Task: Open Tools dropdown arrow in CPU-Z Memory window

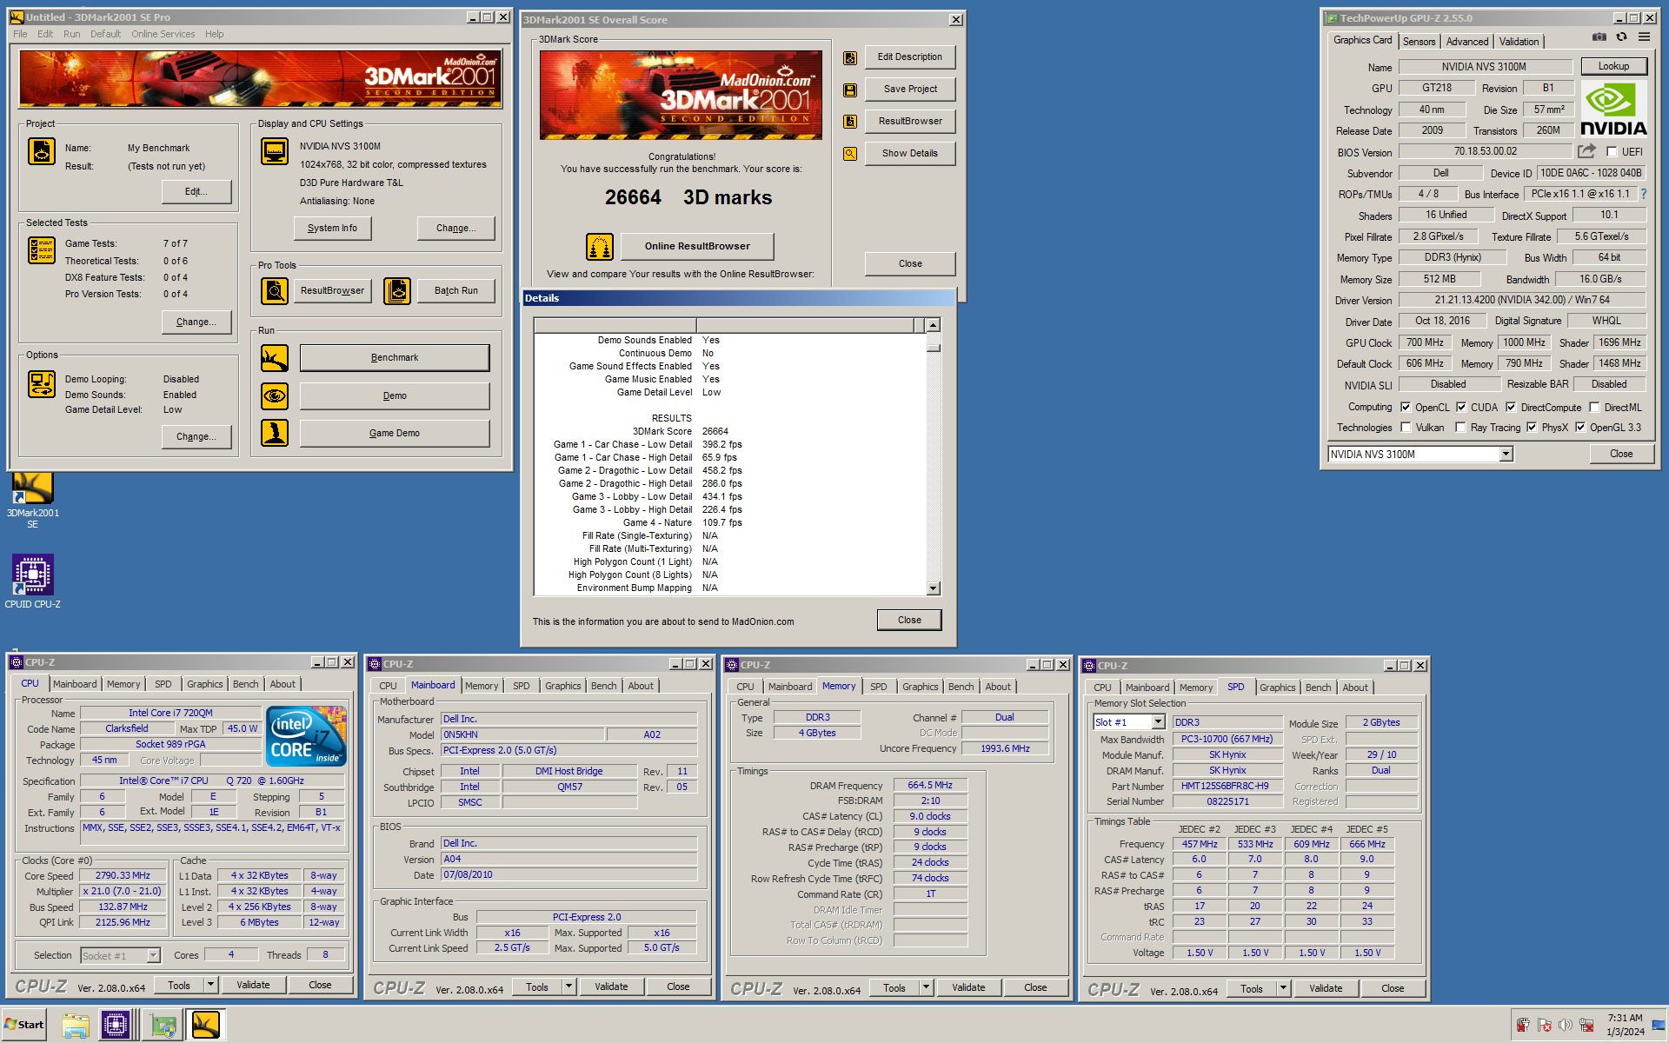Action: [x=926, y=987]
